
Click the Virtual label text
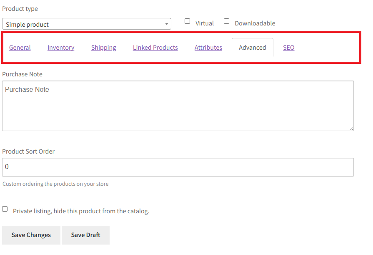(205, 23)
